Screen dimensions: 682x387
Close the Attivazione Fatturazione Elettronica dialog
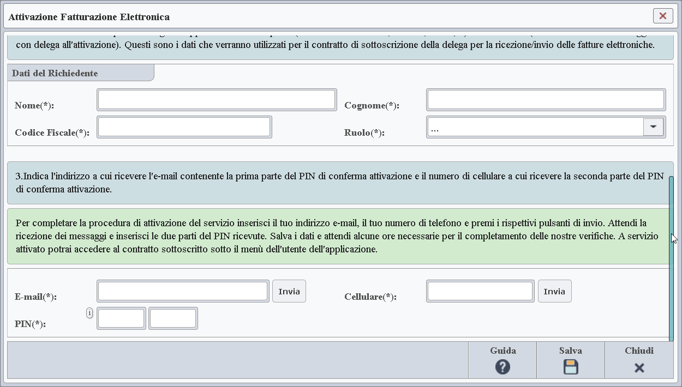point(663,16)
